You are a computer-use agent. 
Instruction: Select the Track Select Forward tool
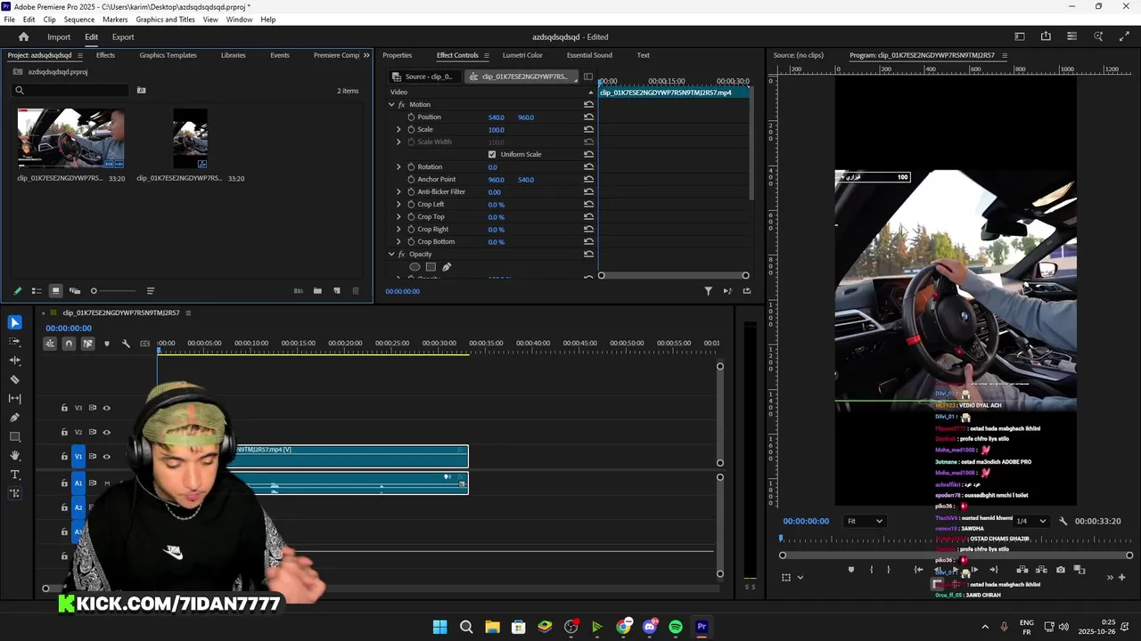pos(15,342)
